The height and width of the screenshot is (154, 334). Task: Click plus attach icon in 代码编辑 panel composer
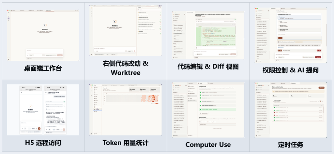pyautogui.click(x=195, y=54)
